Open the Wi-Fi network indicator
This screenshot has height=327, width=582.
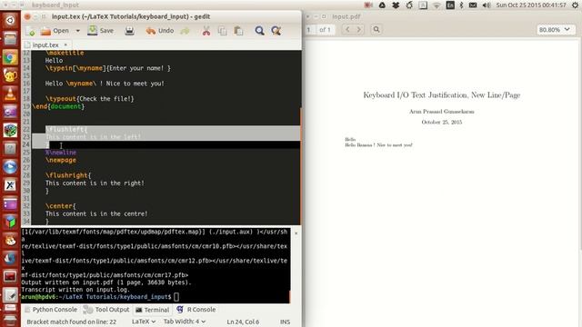[x=436, y=5]
